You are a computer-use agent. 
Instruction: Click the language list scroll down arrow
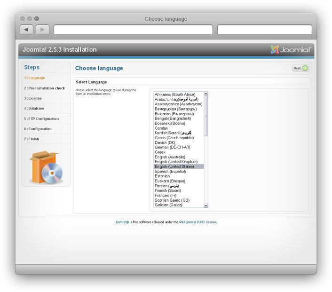click(x=206, y=205)
